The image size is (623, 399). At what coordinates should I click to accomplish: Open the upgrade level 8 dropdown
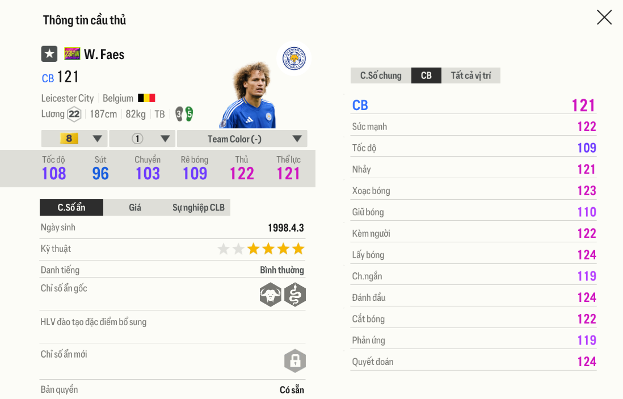point(74,138)
